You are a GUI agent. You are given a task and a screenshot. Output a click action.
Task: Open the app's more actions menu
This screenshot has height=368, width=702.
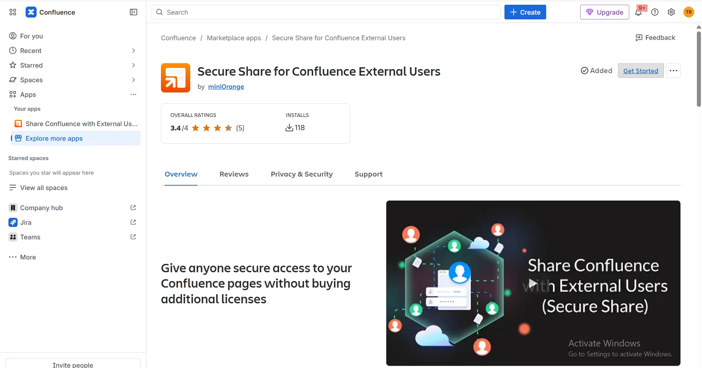click(x=673, y=70)
